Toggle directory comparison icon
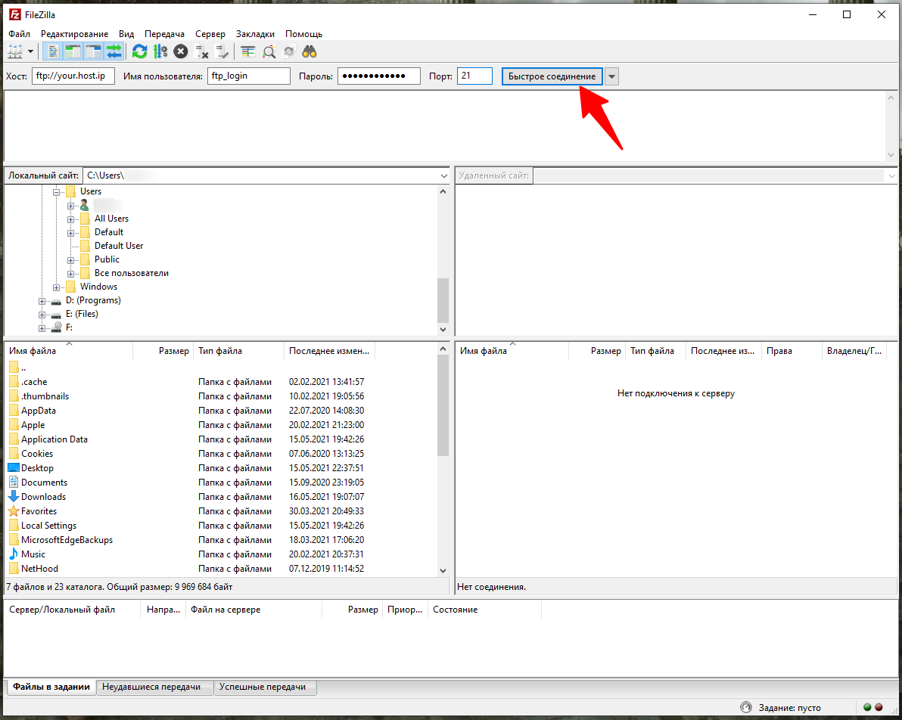Image resolution: width=902 pixels, height=720 pixels. pos(269,51)
